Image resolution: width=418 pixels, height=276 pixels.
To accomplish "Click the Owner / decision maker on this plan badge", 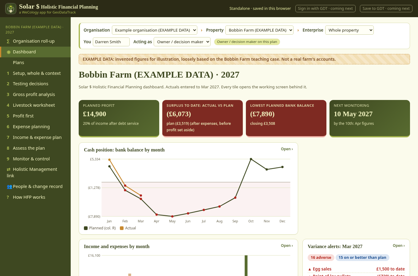I will [247, 42].
